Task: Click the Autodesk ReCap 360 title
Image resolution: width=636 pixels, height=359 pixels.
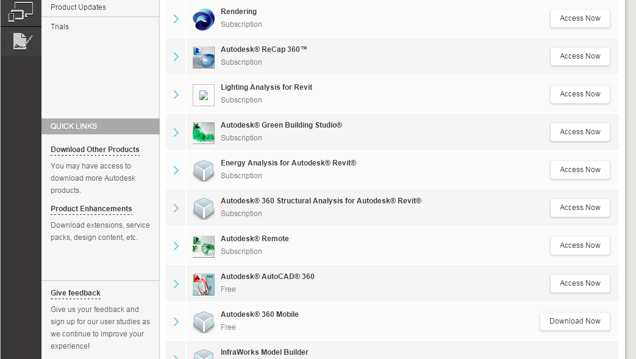Action: point(263,49)
